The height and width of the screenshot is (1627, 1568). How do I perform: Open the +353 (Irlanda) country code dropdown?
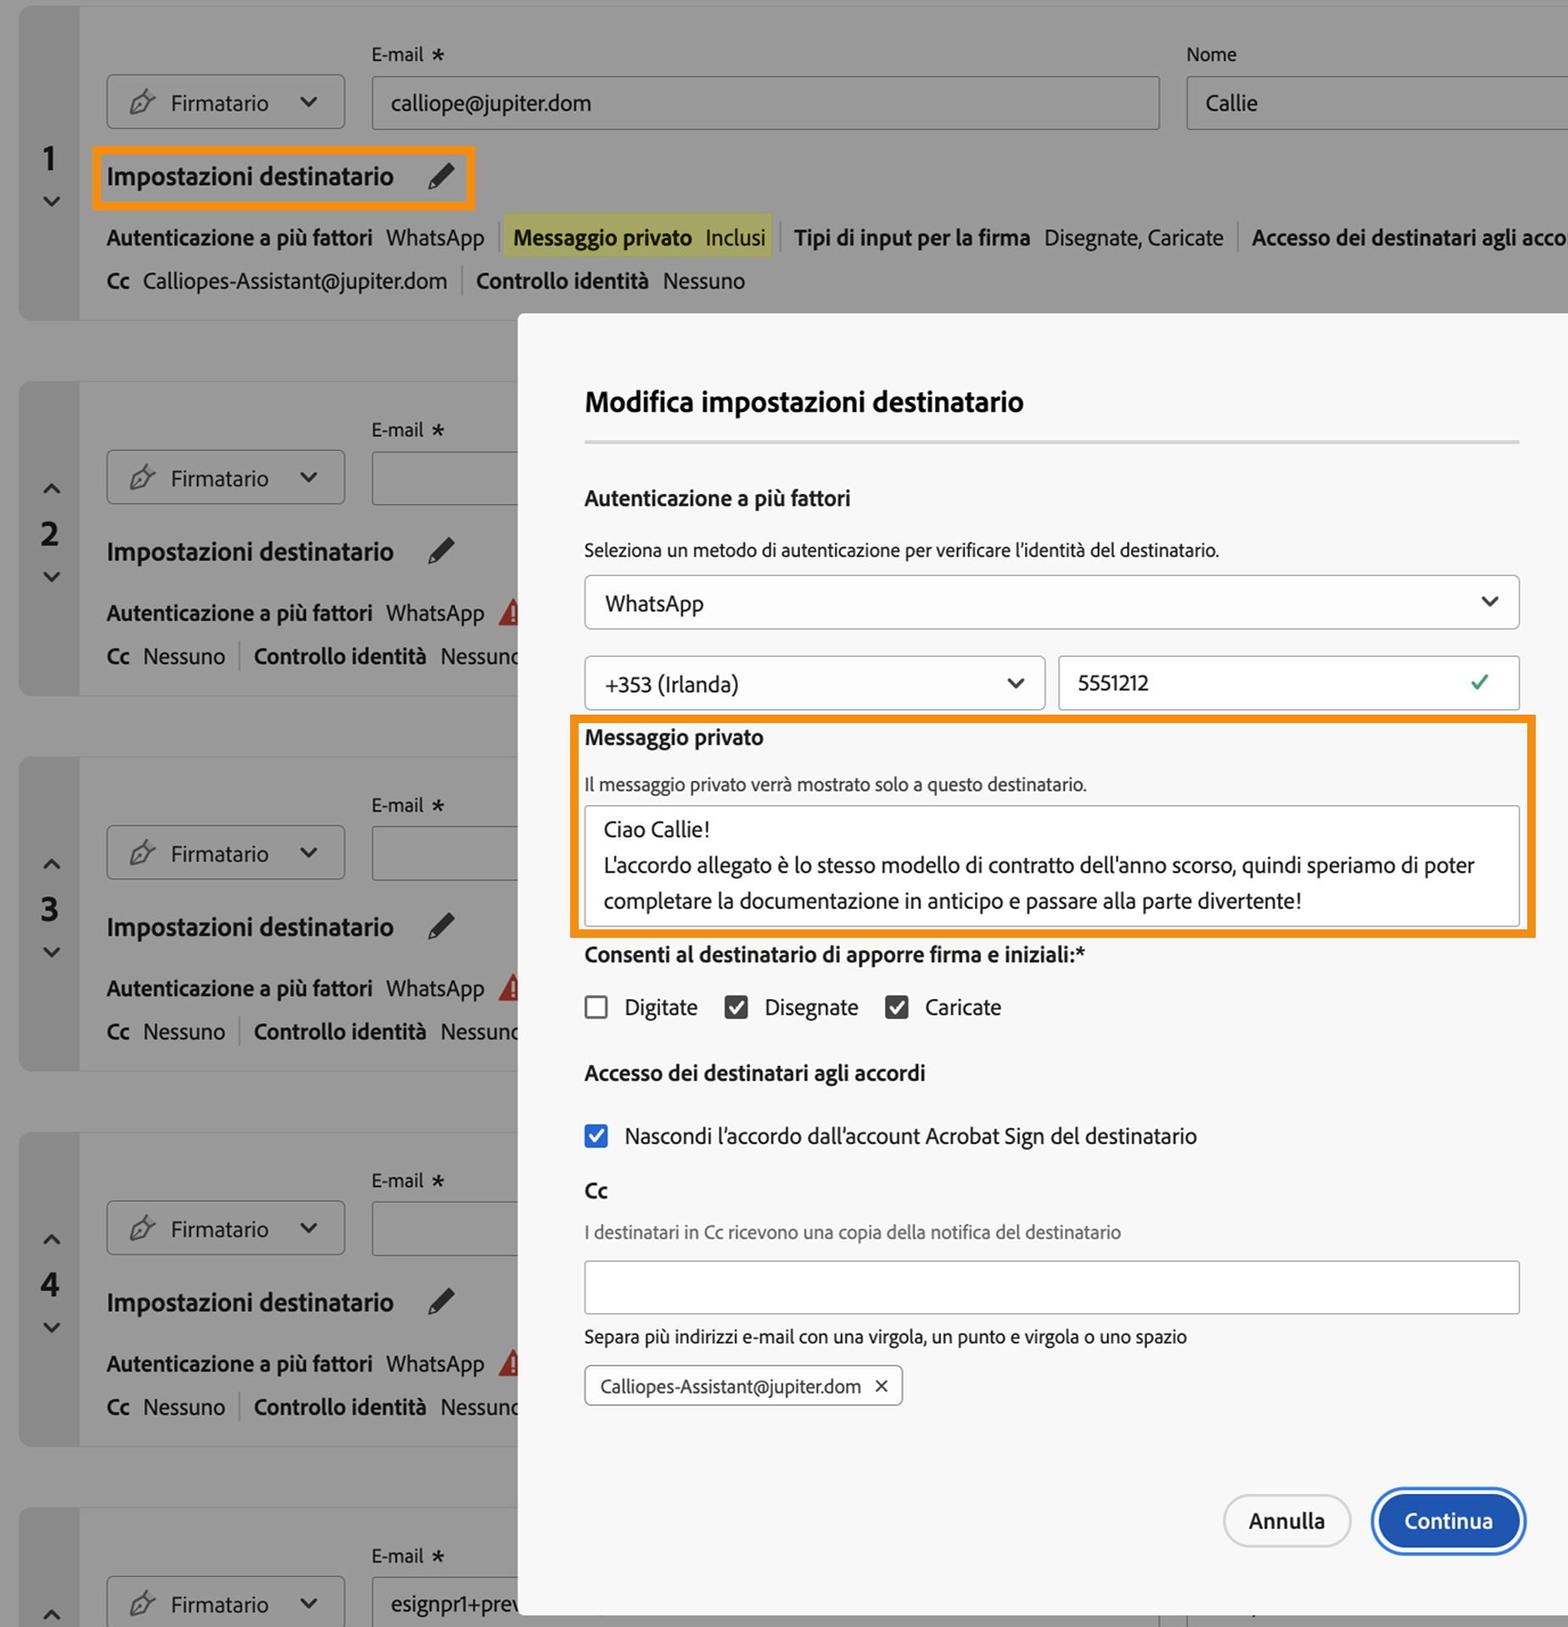coord(814,683)
